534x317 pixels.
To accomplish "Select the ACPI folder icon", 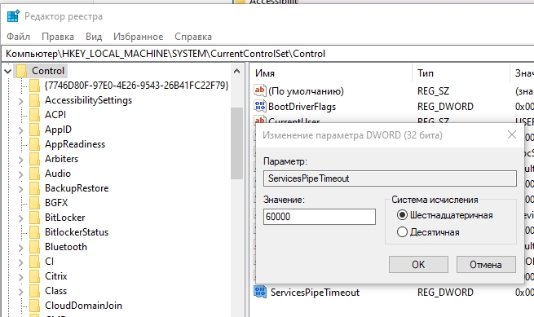I will tap(34, 115).
